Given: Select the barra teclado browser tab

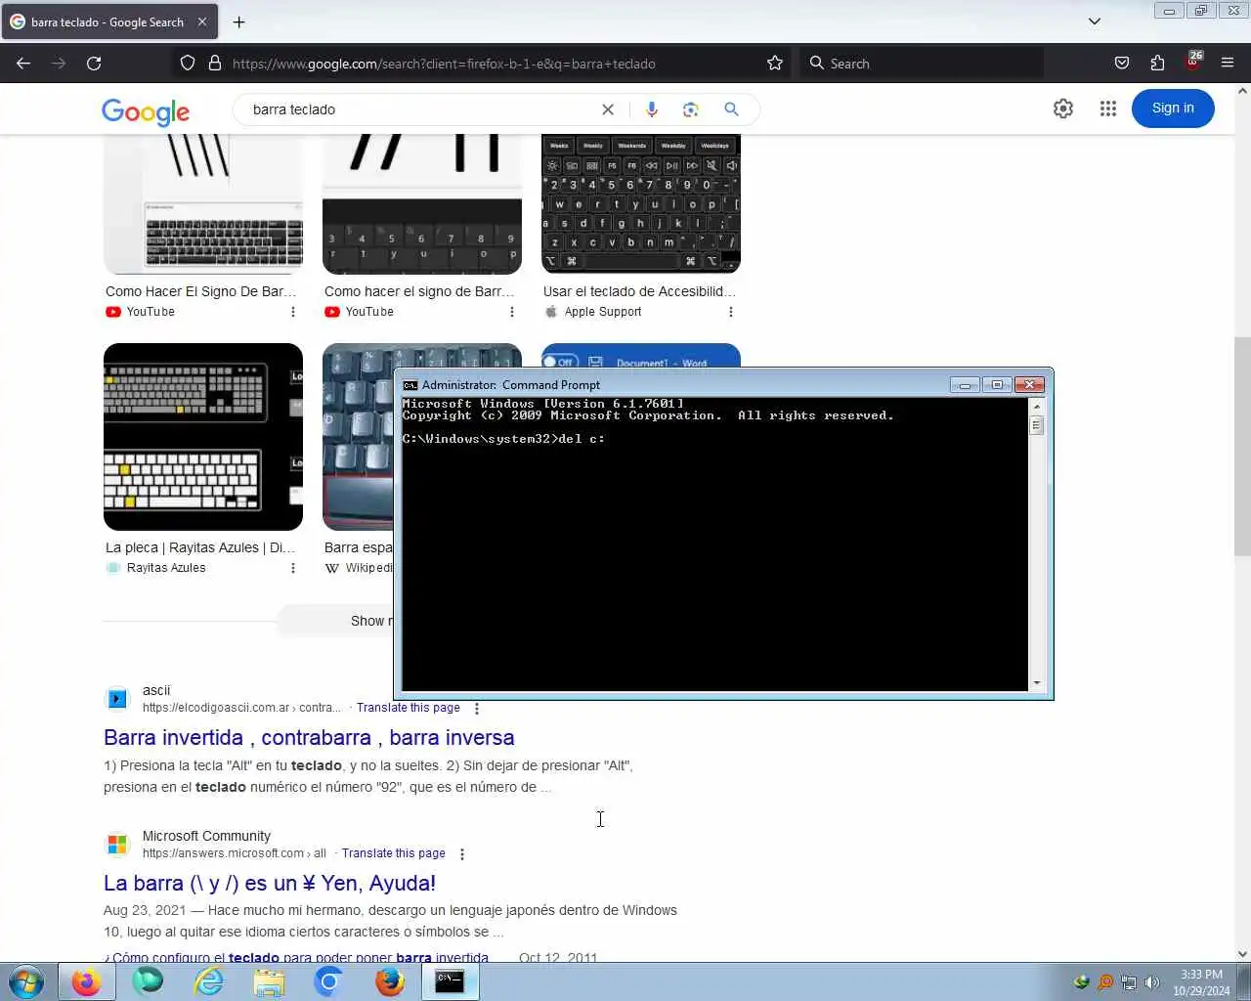Looking at the screenshot, I should click(108, 22).
